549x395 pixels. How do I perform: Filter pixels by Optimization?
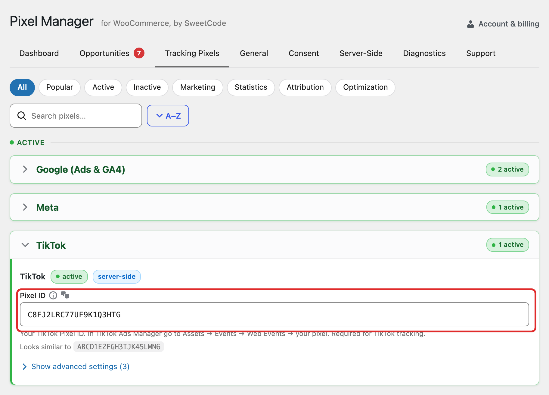coord(365,87)
